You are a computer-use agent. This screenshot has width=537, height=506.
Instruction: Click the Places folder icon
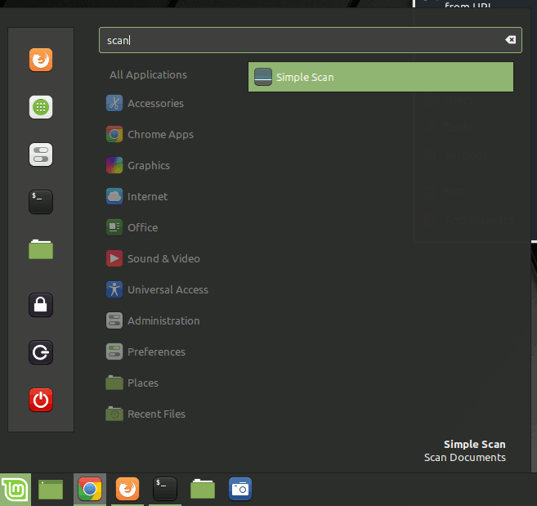(x=114, y=383)
